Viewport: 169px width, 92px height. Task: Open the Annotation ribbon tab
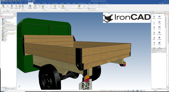[68, 3]
